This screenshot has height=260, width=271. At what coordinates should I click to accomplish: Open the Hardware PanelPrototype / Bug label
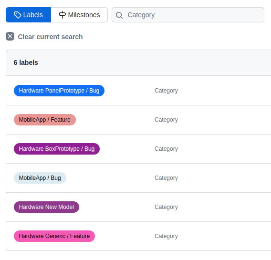(59, 91)
